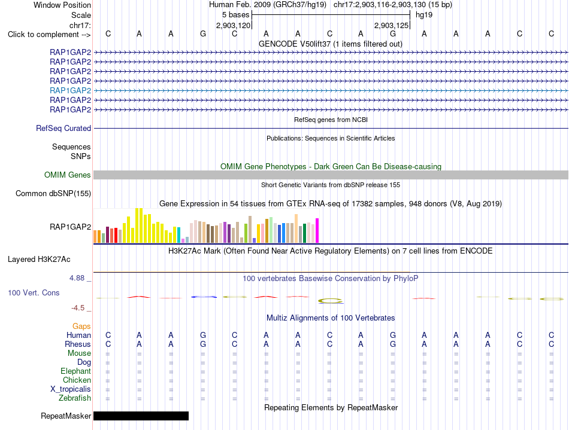The width and height of the screenshot is (569, 430).
Task: Click the Dog species label
Action: 84,362
